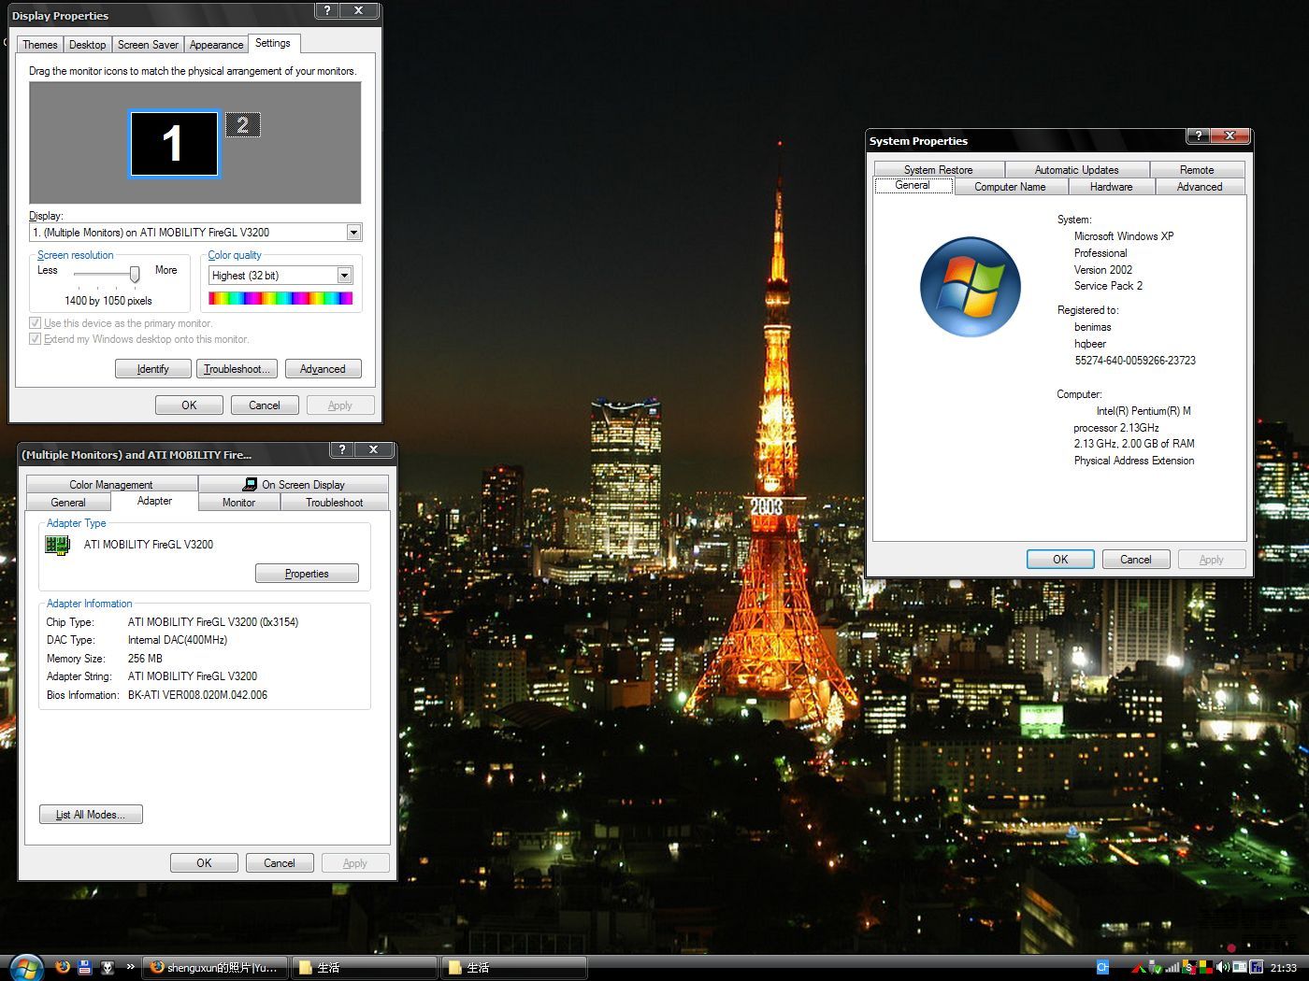Open the Color quality dropdown
This screenshot has height=981, width=1309.
tap(344, 276)
